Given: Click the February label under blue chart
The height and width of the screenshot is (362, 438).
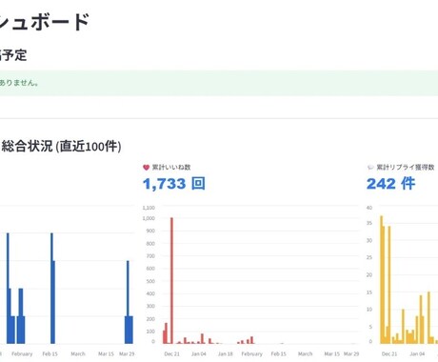Looking at the screenshot, I should click(x=22, y=353).
